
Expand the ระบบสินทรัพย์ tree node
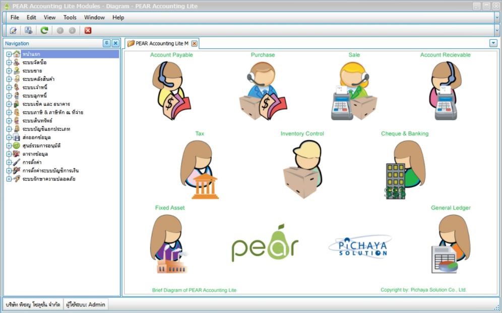[9, 121]
